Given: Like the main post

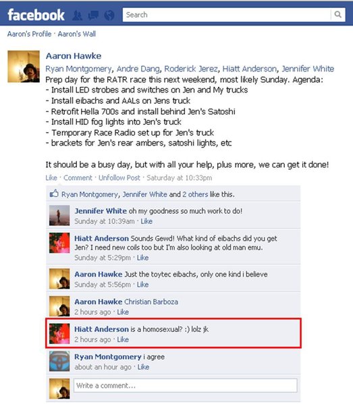Looking at the screenshot, I should click(51, 178).
